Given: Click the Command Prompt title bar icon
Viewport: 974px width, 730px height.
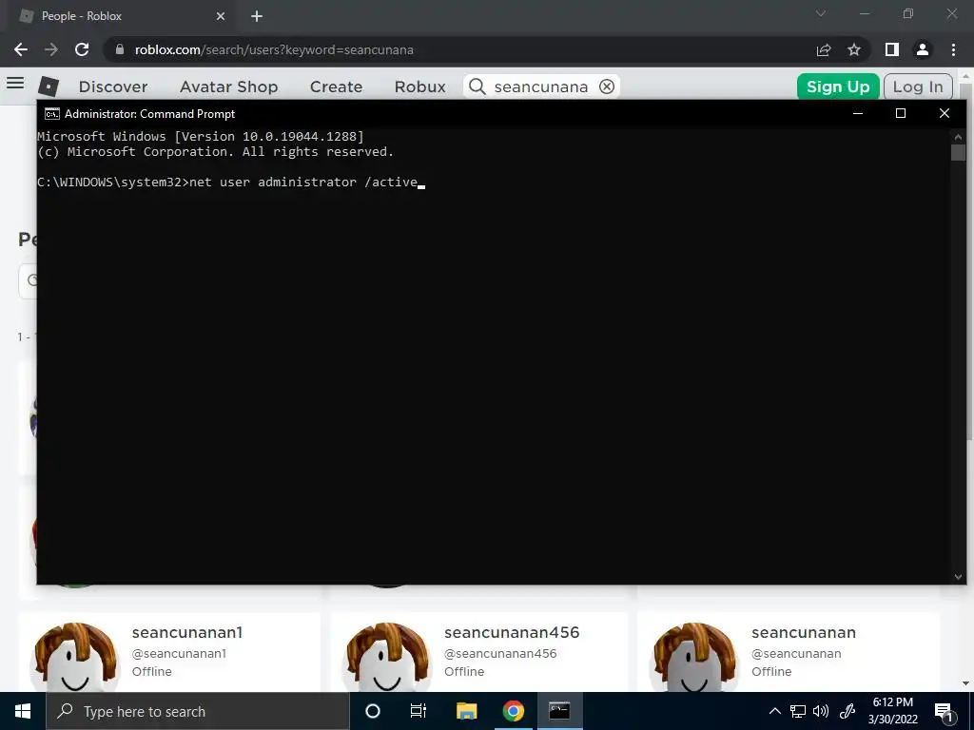Looking at the screenshot, I should (52, 114).
